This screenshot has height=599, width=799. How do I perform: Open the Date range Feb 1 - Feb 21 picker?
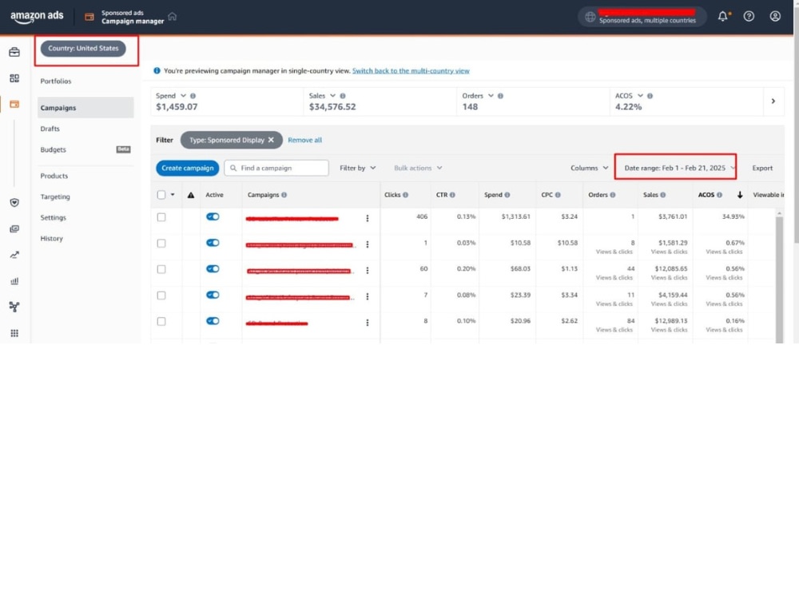click(676, 168)
